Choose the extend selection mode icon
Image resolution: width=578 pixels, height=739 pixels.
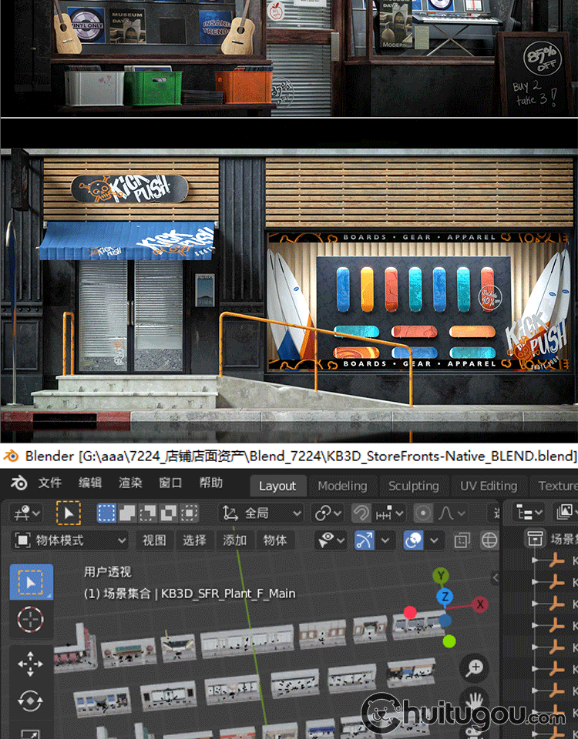[x=127, y=513]
